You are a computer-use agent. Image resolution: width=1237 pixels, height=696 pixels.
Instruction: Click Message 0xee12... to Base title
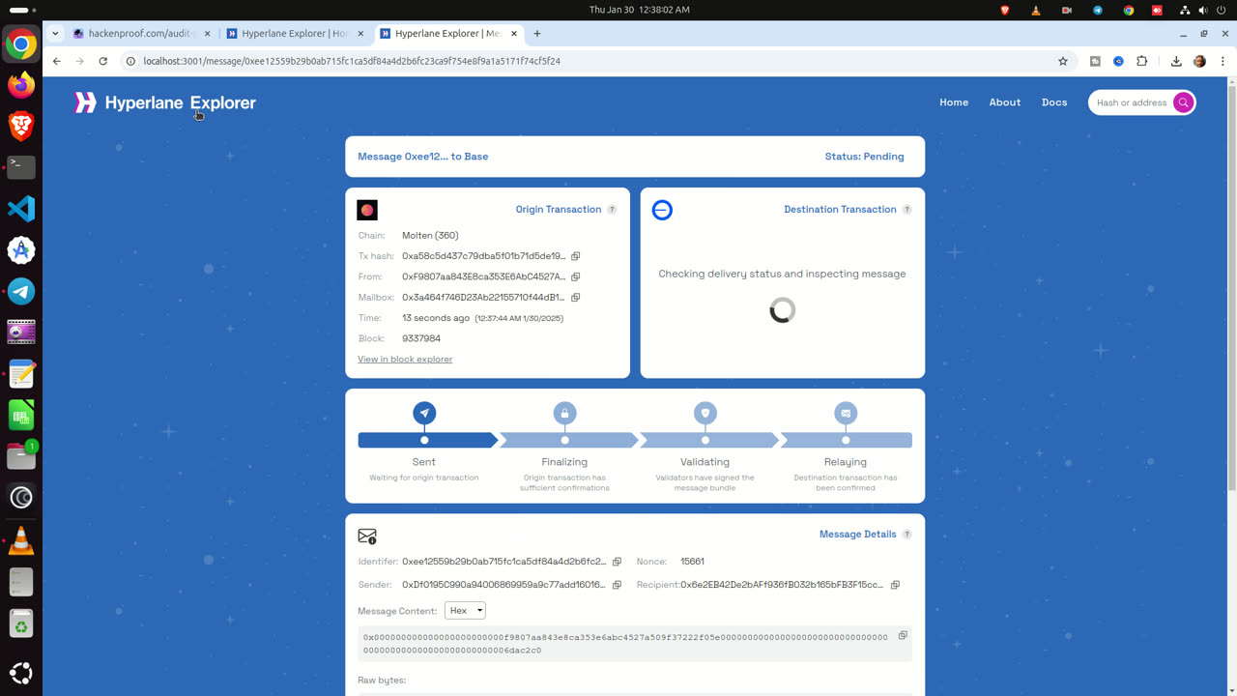(x=422, y=157)
